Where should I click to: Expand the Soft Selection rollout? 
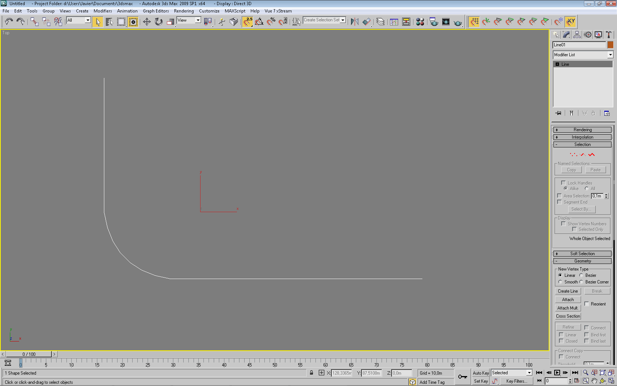582,254
